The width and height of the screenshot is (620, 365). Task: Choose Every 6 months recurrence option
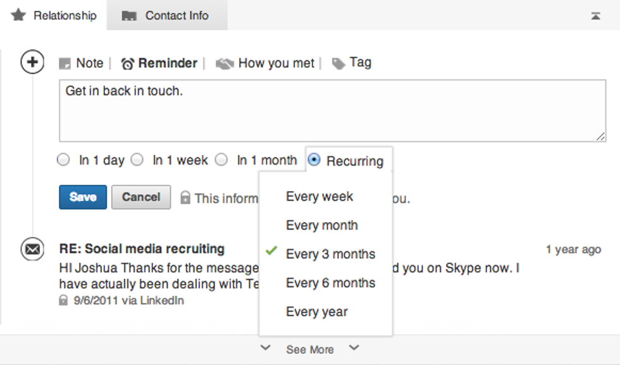pos(330,283)
